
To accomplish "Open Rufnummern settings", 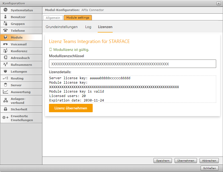I will click(21, 64).
